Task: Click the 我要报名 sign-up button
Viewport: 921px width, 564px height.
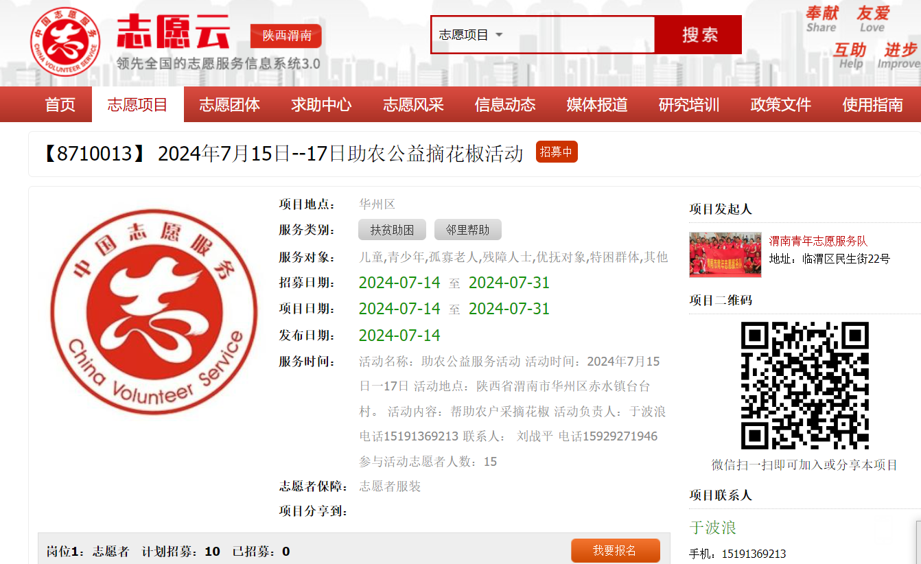Action: (615, 551)
